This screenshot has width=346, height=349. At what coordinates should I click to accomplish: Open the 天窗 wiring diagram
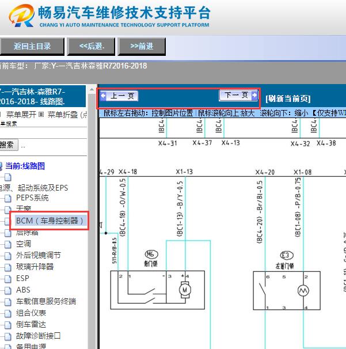click(x=24, y=209)
